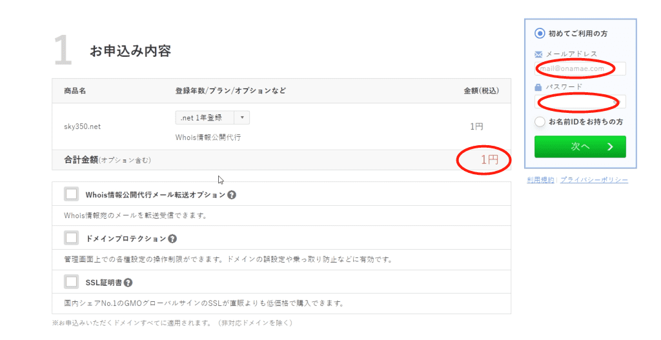The height and width of the screenshot is (340, 661).
Task: Check the SSL証明書 checkbox
Action: (x=72, y=282)
